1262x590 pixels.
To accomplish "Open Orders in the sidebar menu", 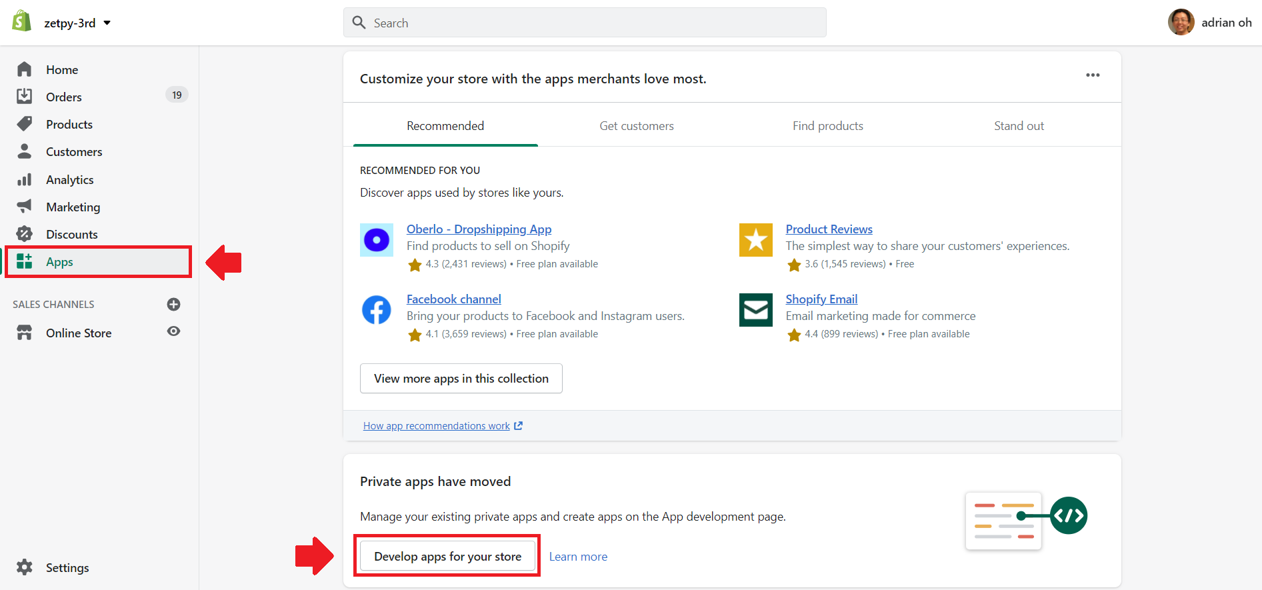I will pos(64,97).
